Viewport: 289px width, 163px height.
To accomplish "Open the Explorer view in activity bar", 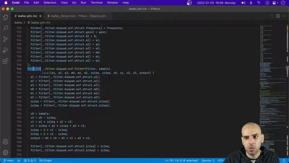I will [x=5, y=17].
